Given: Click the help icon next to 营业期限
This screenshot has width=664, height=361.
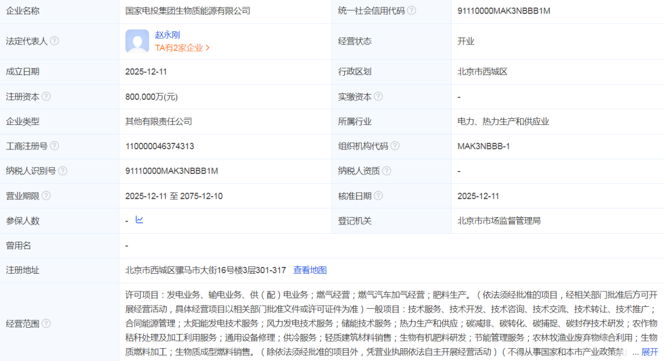Looking at the screenshot, I should click(46, 196).
